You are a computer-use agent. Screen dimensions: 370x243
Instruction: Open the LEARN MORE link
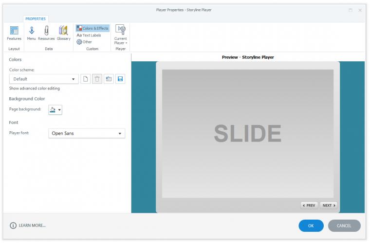pyautogui.click(x=32, y=226)
